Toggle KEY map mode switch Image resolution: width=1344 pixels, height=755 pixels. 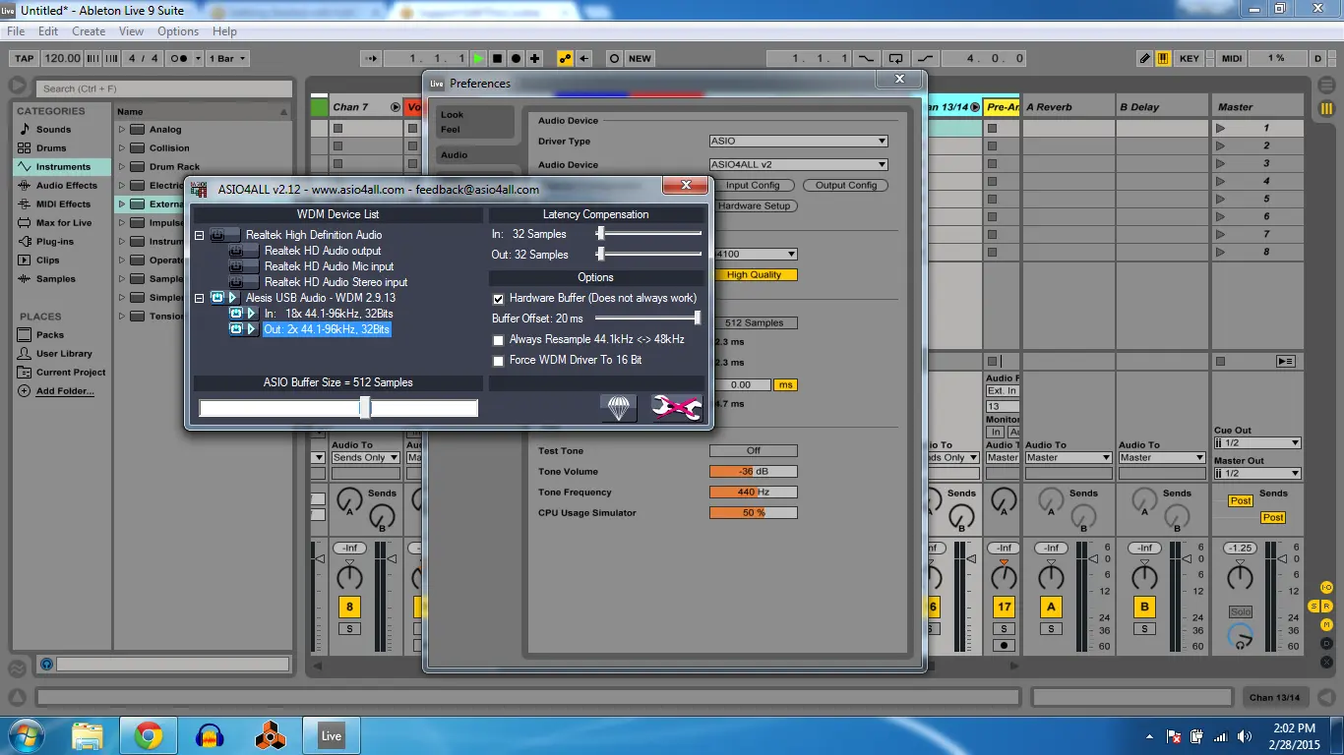click(x=1190, y=58)
